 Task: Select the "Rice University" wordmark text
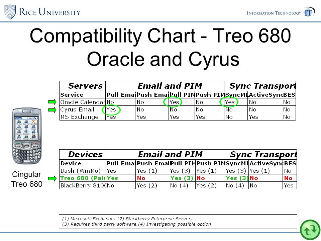(50, 12)
